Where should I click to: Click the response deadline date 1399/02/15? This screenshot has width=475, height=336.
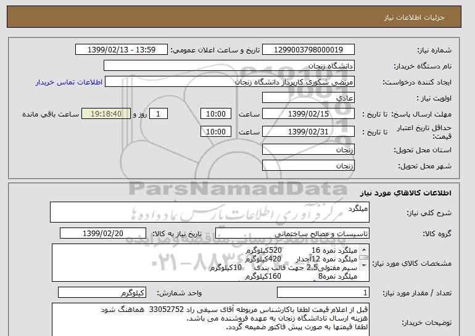308,114
